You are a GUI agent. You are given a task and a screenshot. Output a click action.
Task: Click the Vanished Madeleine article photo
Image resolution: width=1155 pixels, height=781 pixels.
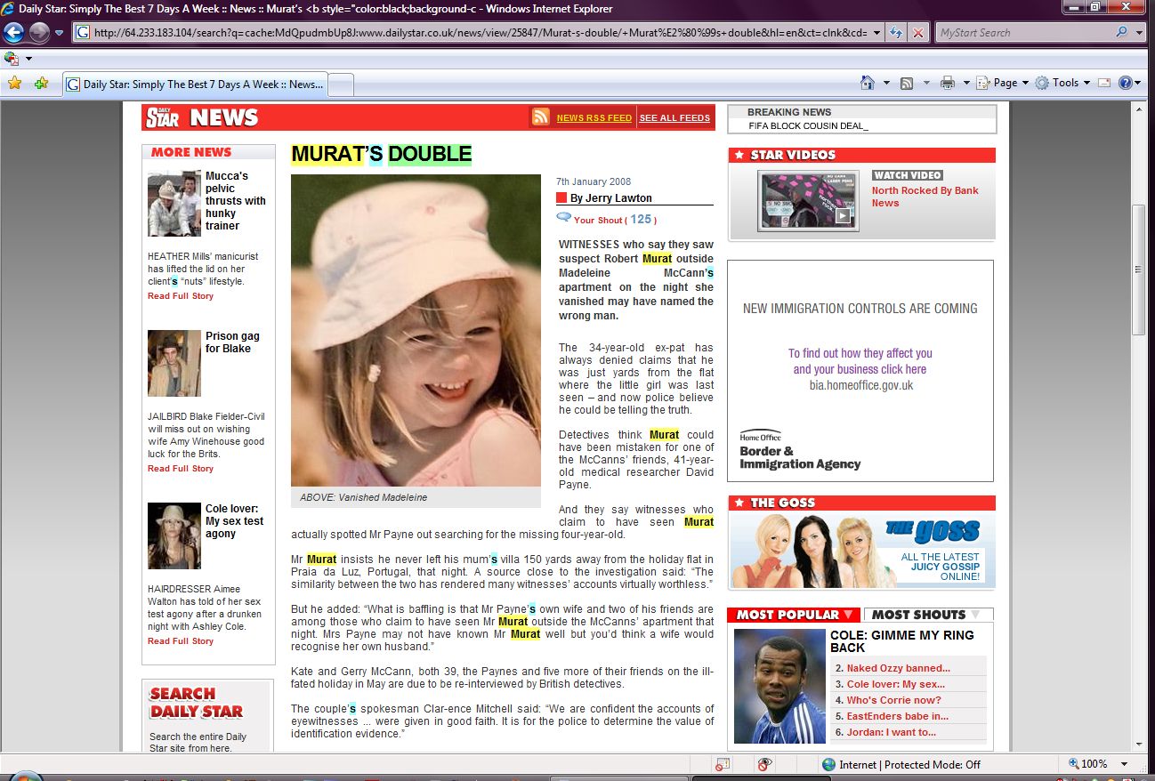click(416, 329)
